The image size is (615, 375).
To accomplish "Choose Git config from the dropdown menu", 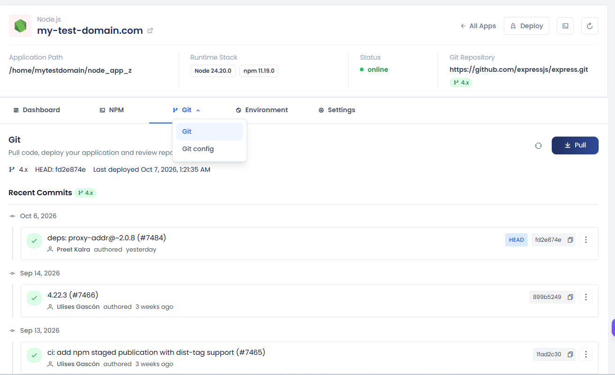I will click(x=210, y=149).
